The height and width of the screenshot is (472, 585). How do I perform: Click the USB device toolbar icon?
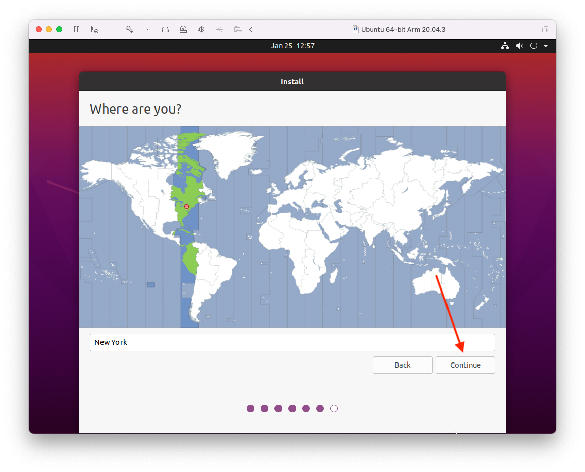pyautogui.click(x=219, y=29)
